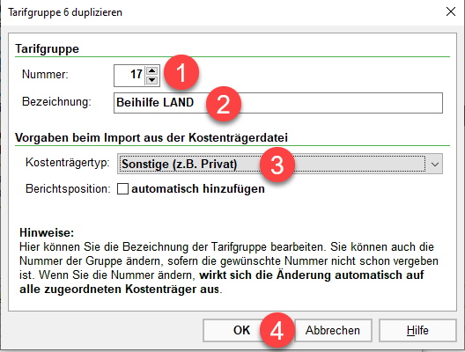
Task: Enable the automatisch hinzufügen checkbox
Action: click(122, 188)
